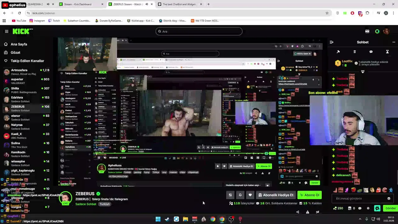Click the green Kick K badge in header
Screen dimensions: 398x224
pos(377,31)
